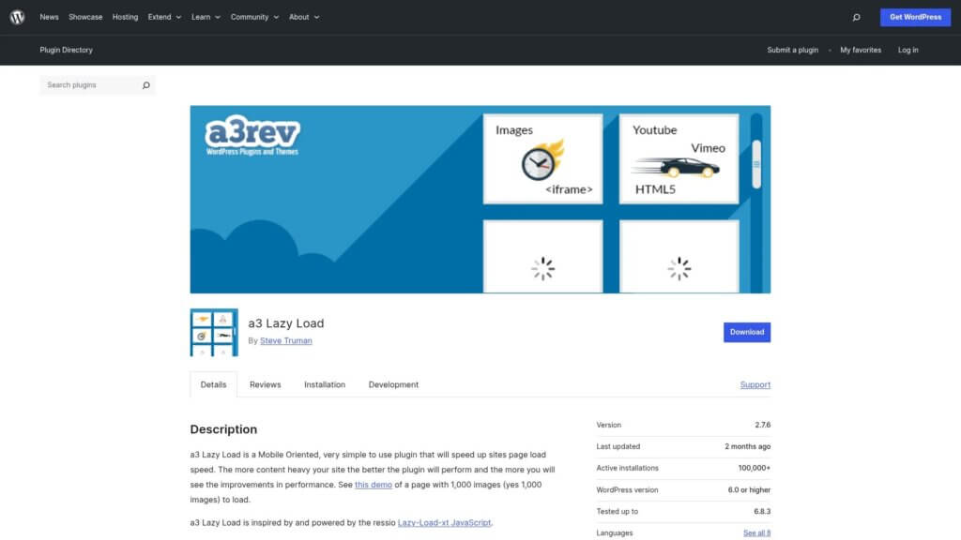The width and height of the screenshot is (961, 540).
Task: Click the Get WordPress button
Action: pyautogui.click(x=914, y=17)
